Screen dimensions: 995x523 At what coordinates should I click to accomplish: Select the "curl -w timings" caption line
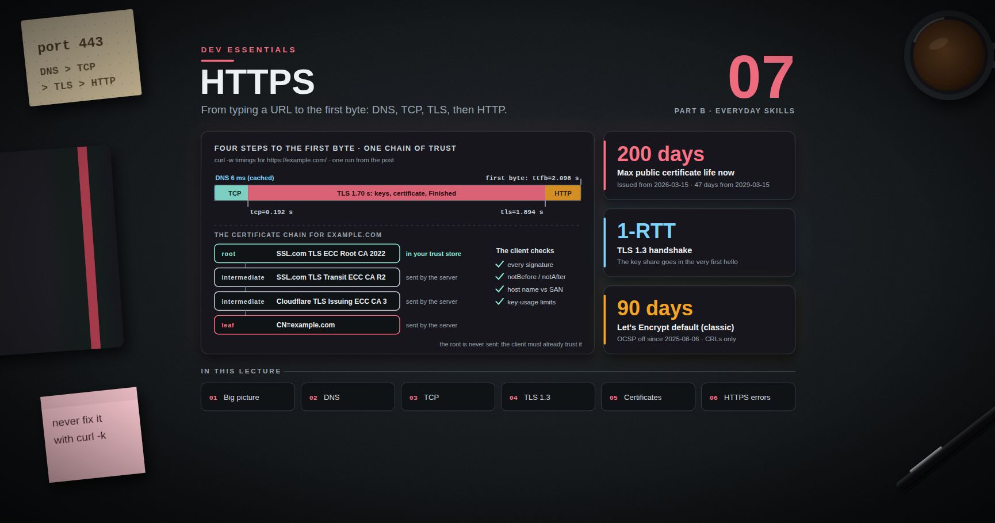[x=304, y=160]
